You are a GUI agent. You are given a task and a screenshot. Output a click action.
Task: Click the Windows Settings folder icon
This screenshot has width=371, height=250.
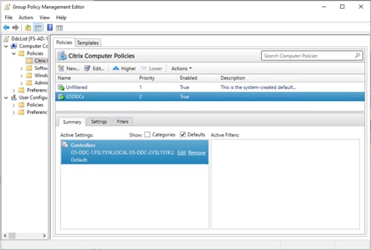[29, 75]
